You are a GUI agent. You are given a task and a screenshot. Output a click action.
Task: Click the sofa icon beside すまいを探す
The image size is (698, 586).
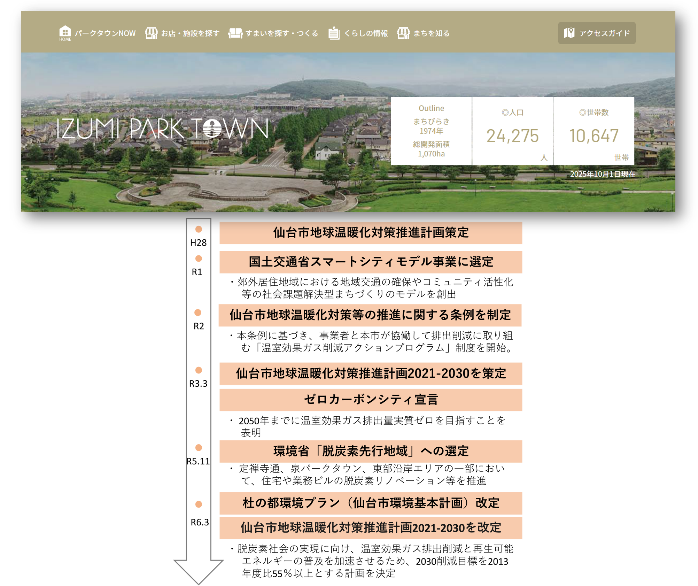pos(235,33)
